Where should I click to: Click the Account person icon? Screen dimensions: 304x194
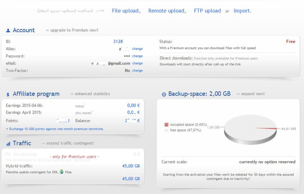8,30
